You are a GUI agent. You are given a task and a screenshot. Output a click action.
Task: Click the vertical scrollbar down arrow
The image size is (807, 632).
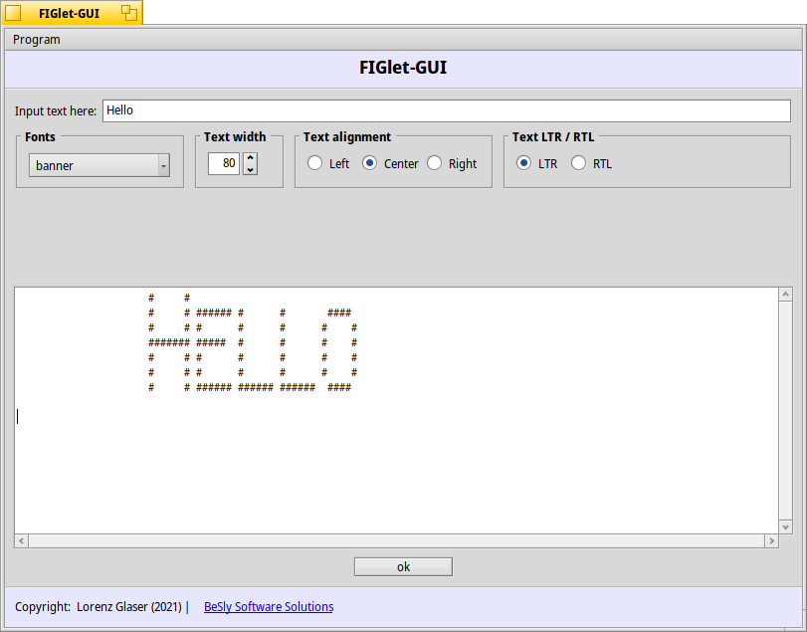point(785,527)
